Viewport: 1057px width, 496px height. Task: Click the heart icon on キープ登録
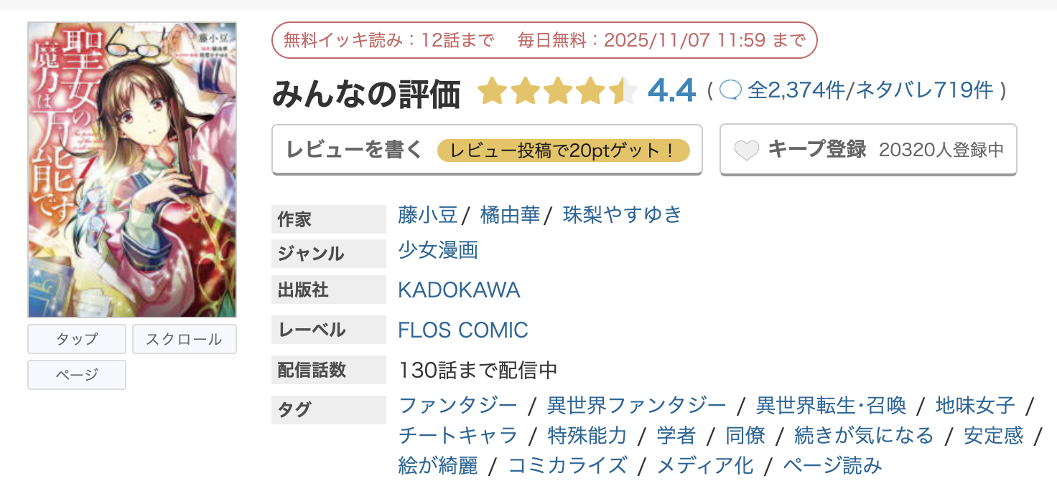pyautogui.click(x=747, y=151)
